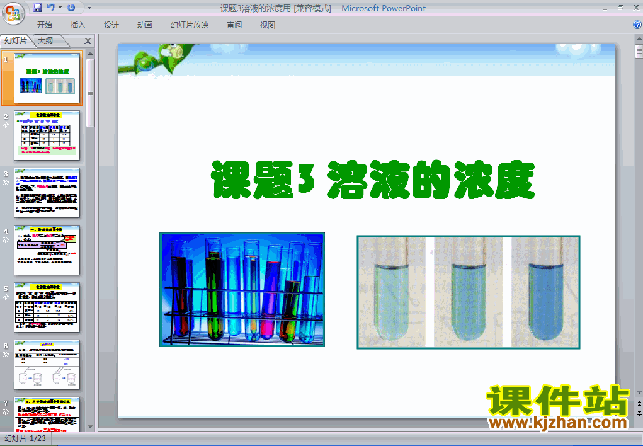Select slide 7 thumbnail
643x446 pixels.
pos(47,414)
